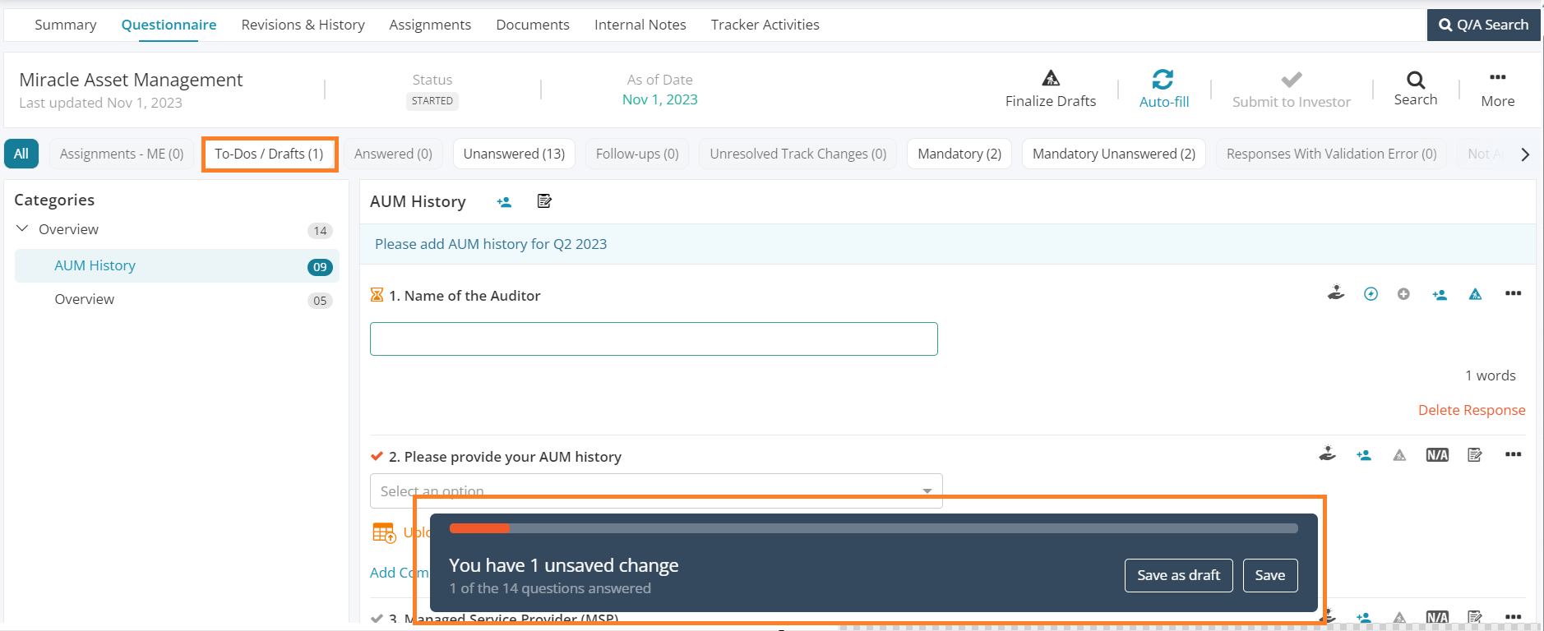This screenshot has height=631, width=1544.
Task: Open the three-dot menu for question 3
Action: pyautogui.click(x=1513, y=616)
